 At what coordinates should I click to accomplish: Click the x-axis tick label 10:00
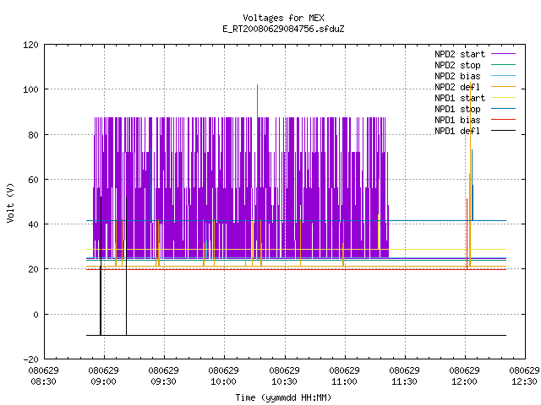pos(223,382)
